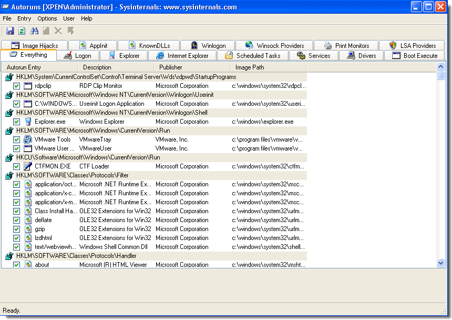Save autorun entries using the Save toolbar icon
This screenshot has height=320, width=452.
click(9, 31)
